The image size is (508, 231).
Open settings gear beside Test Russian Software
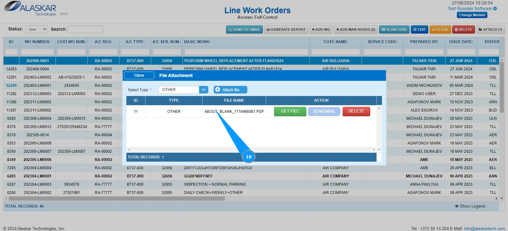click(495, 9)
